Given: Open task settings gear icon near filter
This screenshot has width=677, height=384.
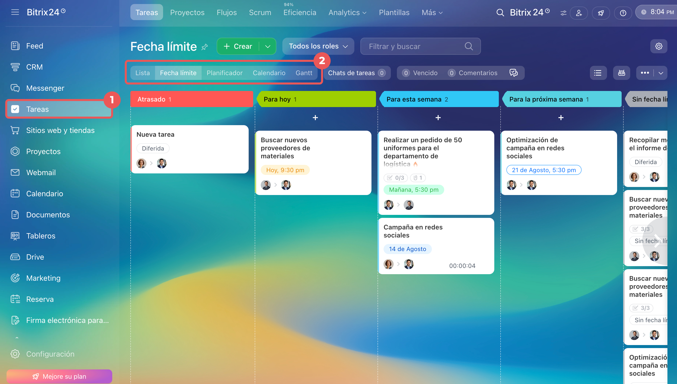Looking at the screenshot, I should 659,46.
